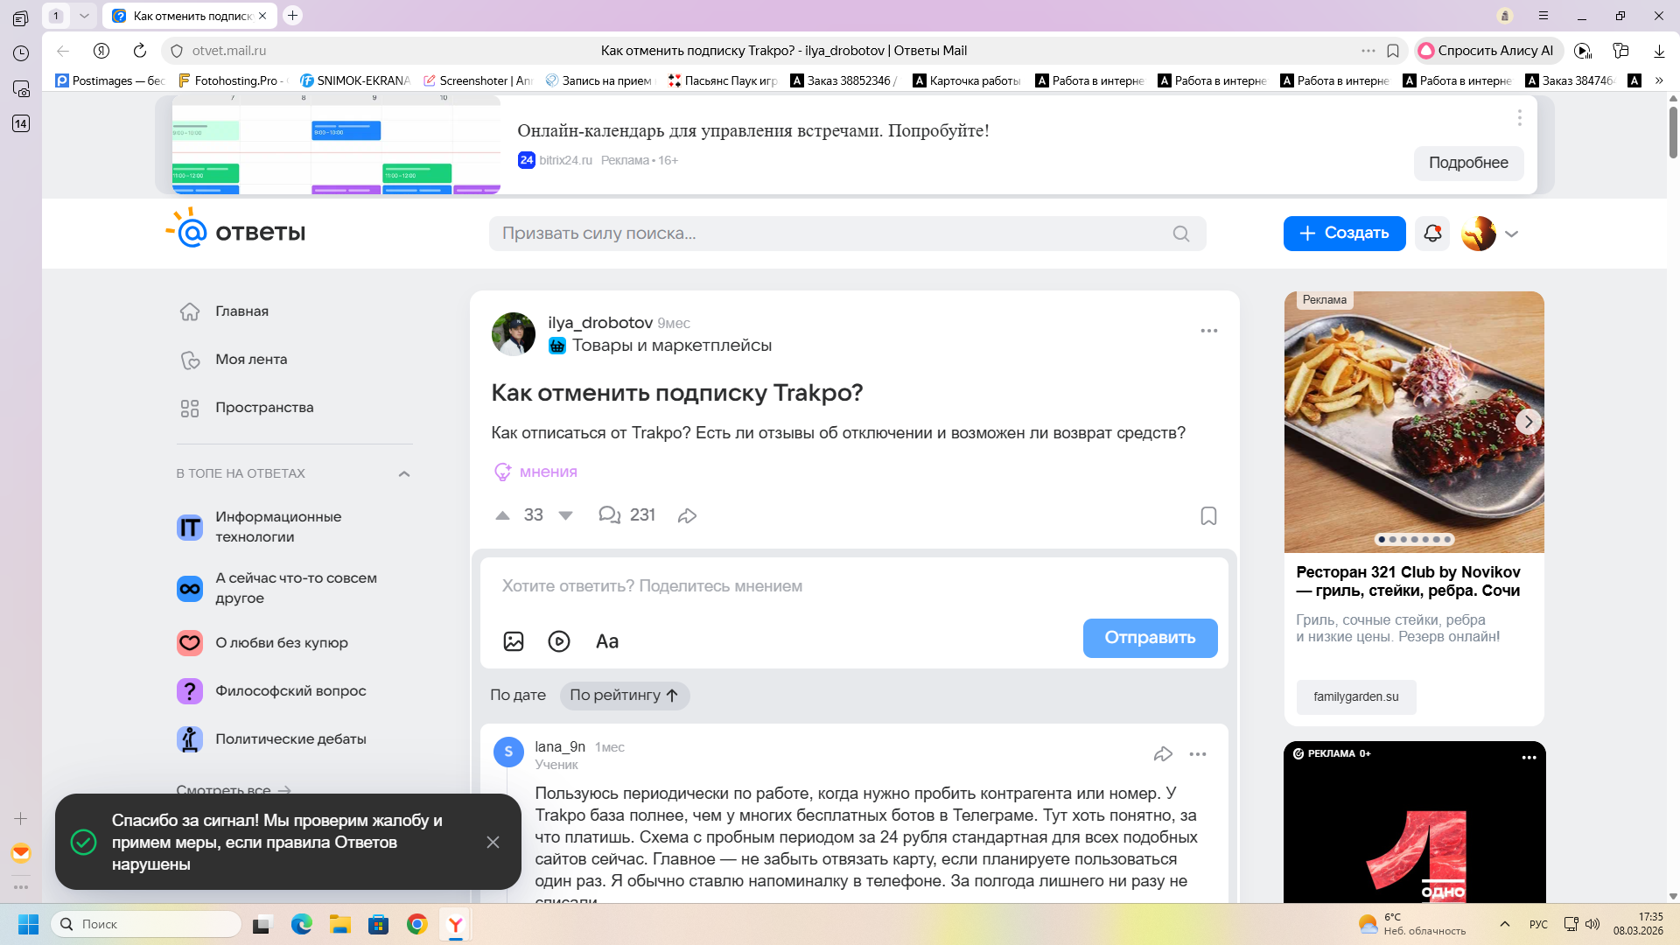Image resolution: width=1680 pixels, height=945 pixels.
Task: Open question three-dots options menu
Action: tap(1208, 331)
